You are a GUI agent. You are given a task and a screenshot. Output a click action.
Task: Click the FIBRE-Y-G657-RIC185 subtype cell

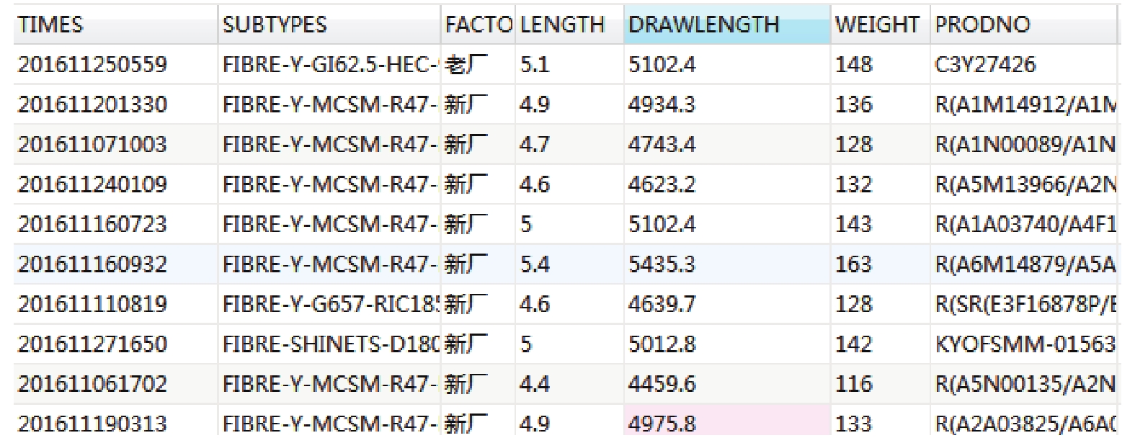tap(329, 304)
